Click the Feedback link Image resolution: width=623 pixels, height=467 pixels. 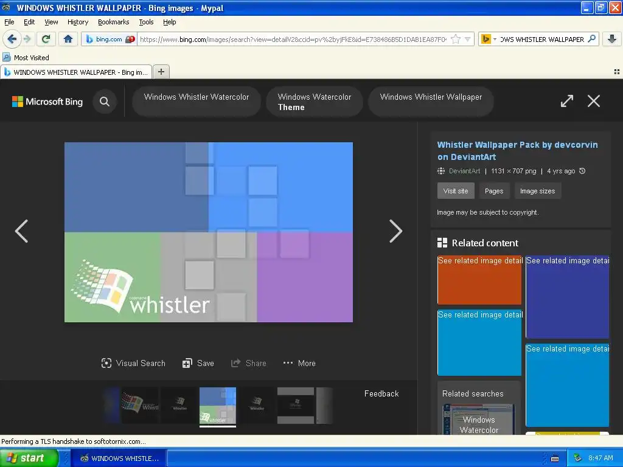coord(381,393)
